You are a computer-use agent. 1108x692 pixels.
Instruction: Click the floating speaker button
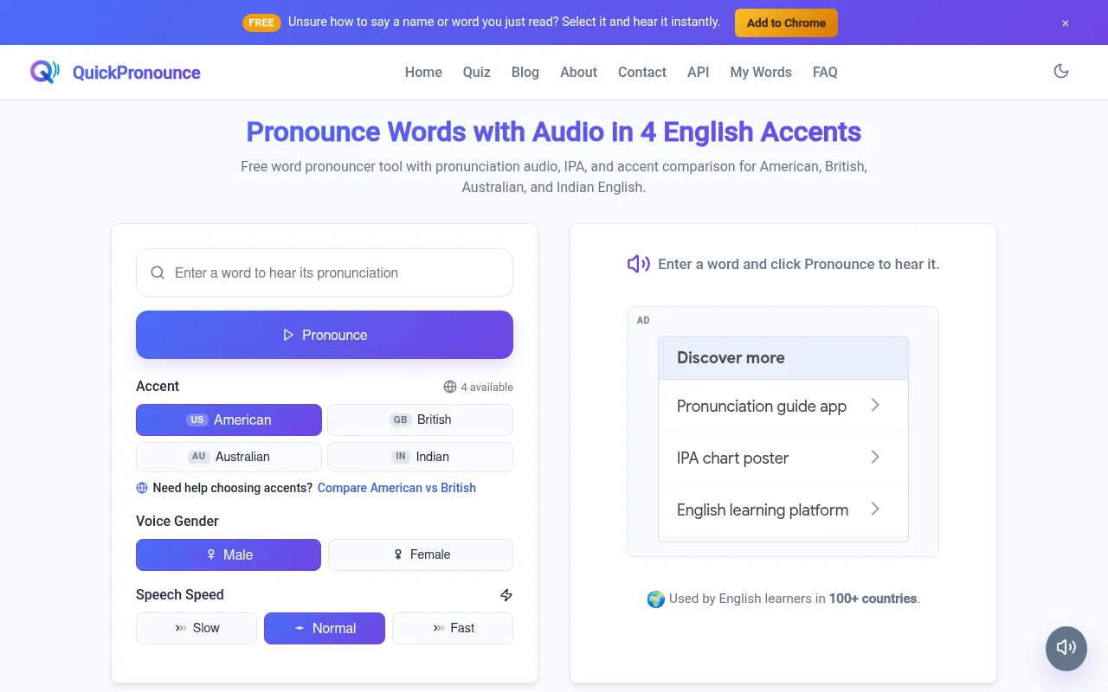1066,648
